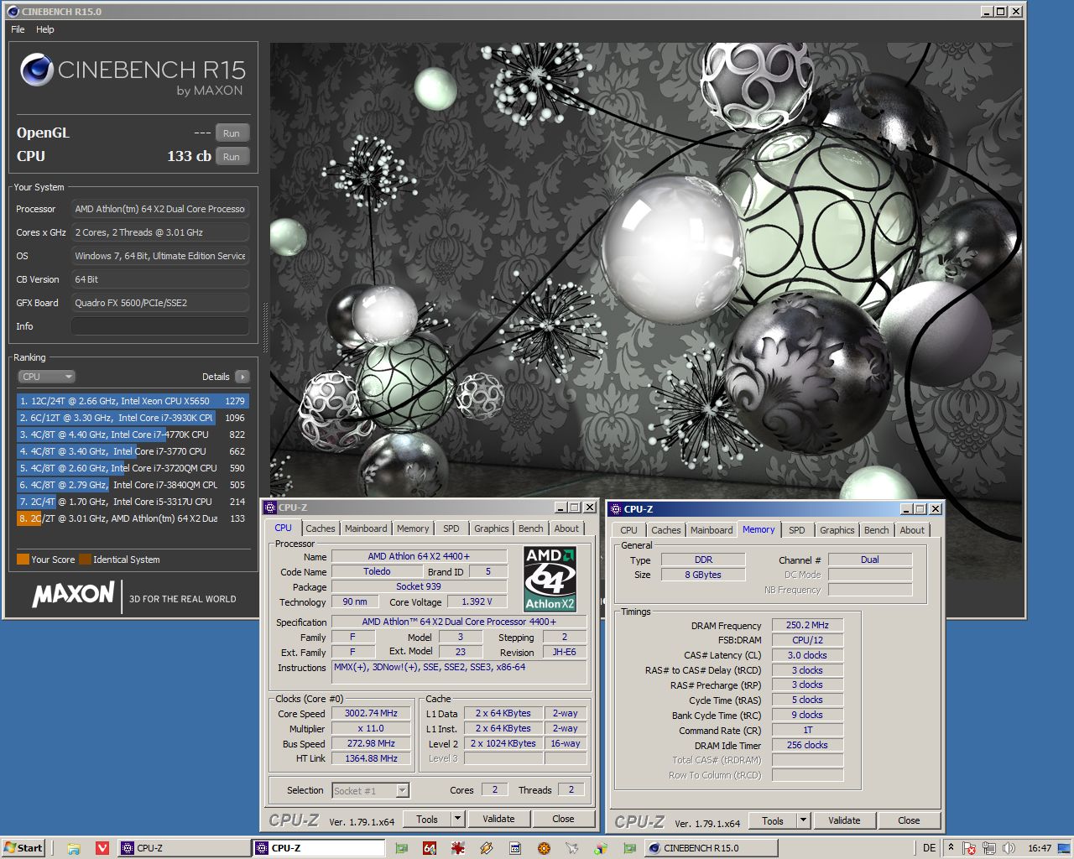Click second green circuit board taskbar icon
Viewport: 1074px width, 859px height.
pos(629,848)
